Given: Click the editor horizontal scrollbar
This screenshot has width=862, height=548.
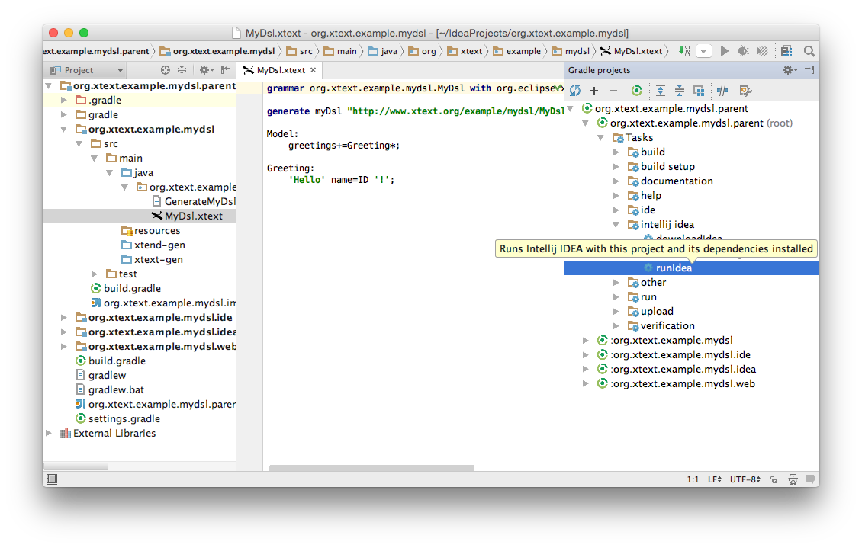Looking at the screenshot, I should pos(371,468).
